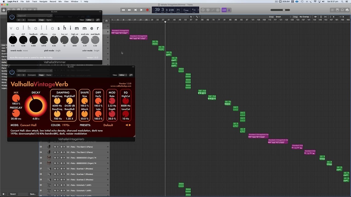Freeze track 24 with snowflake button
This screenshot has height=197, width=351.
(x=61, y=152)
